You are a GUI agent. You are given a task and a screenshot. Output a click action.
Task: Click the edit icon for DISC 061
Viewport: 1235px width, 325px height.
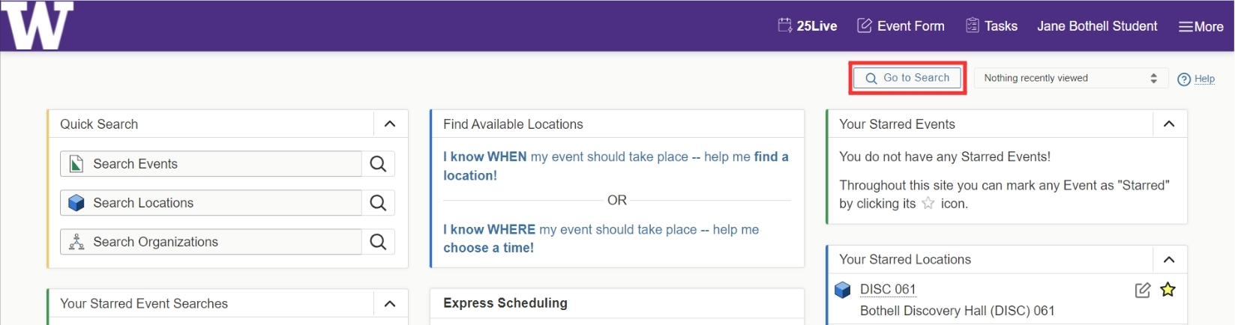coord(1142,290)
